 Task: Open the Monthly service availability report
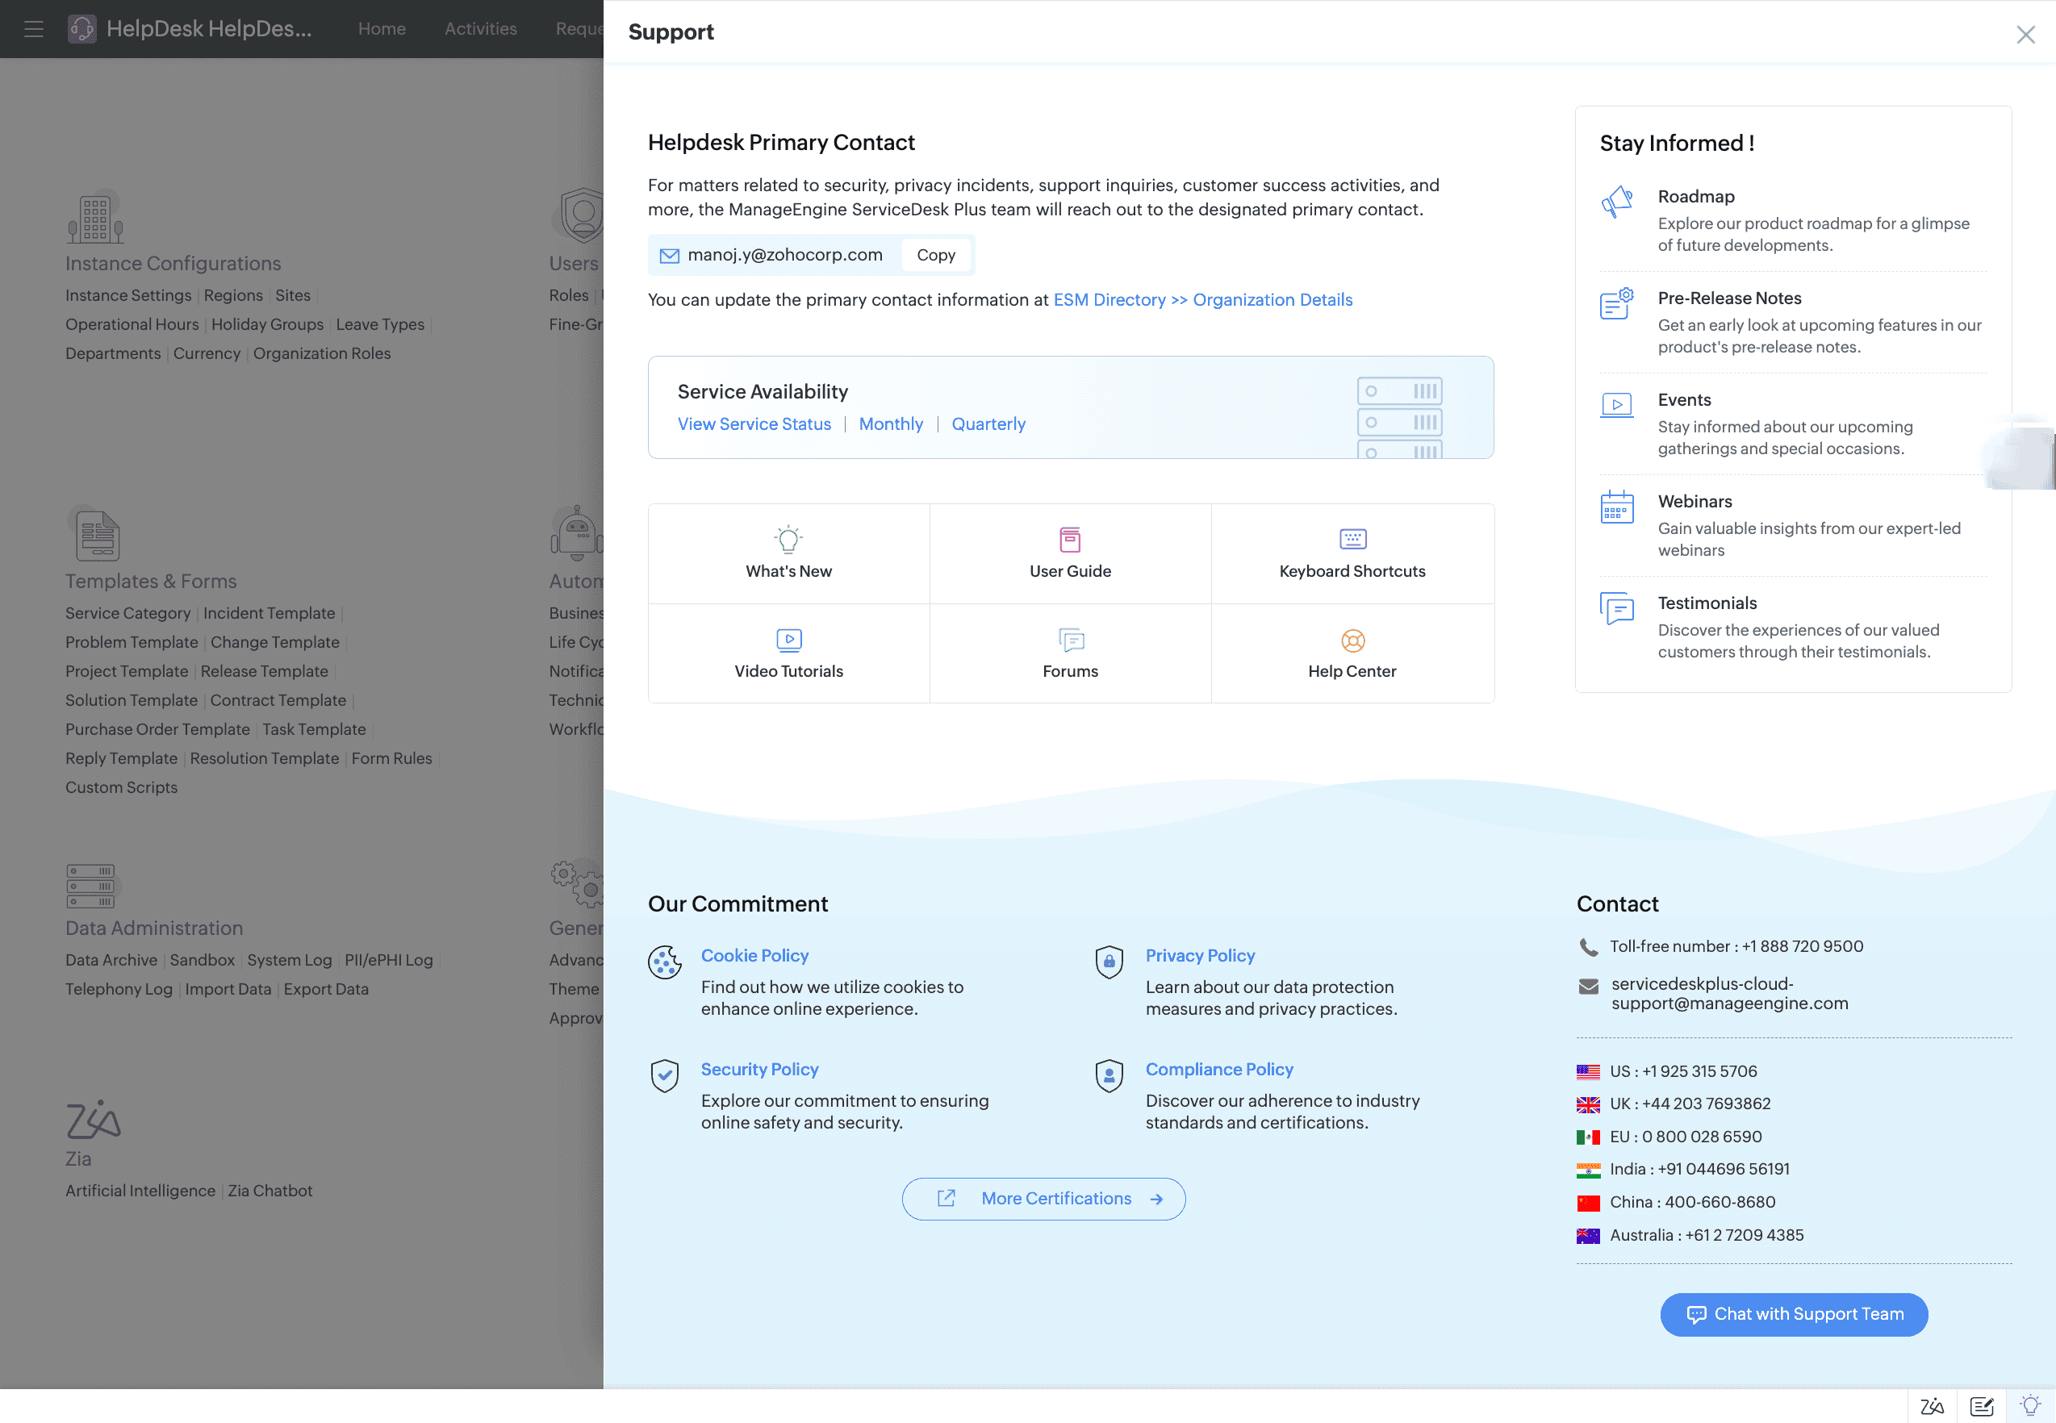coord(890,424)
